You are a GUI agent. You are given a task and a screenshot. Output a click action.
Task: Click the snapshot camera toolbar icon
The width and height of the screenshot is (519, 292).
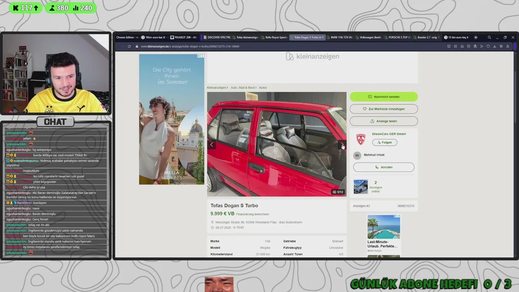point(462,46)
